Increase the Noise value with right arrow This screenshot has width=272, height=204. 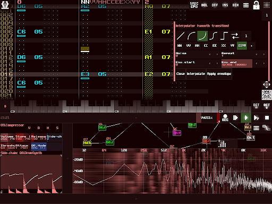(x=217, y=54)
